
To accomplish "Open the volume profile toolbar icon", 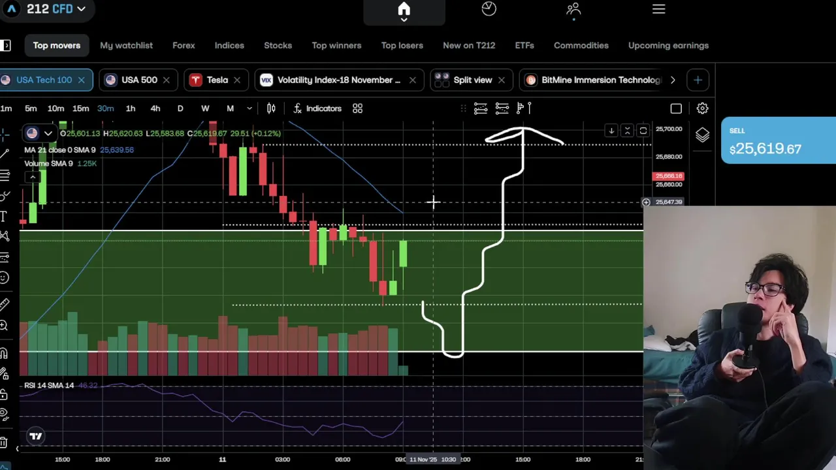I will (x=524, y=108).
